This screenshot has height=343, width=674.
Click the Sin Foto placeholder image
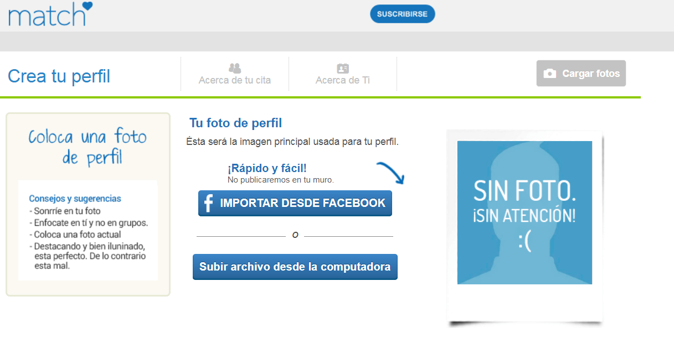(524, 213)
